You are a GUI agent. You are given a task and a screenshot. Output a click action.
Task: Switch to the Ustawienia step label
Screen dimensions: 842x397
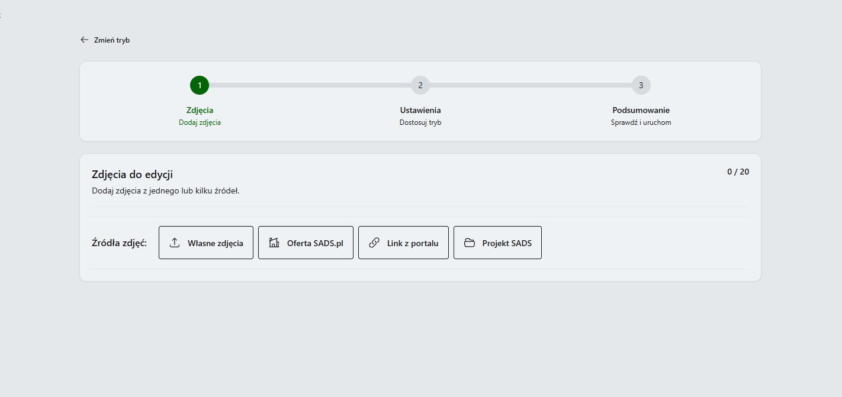click(420, 110)
